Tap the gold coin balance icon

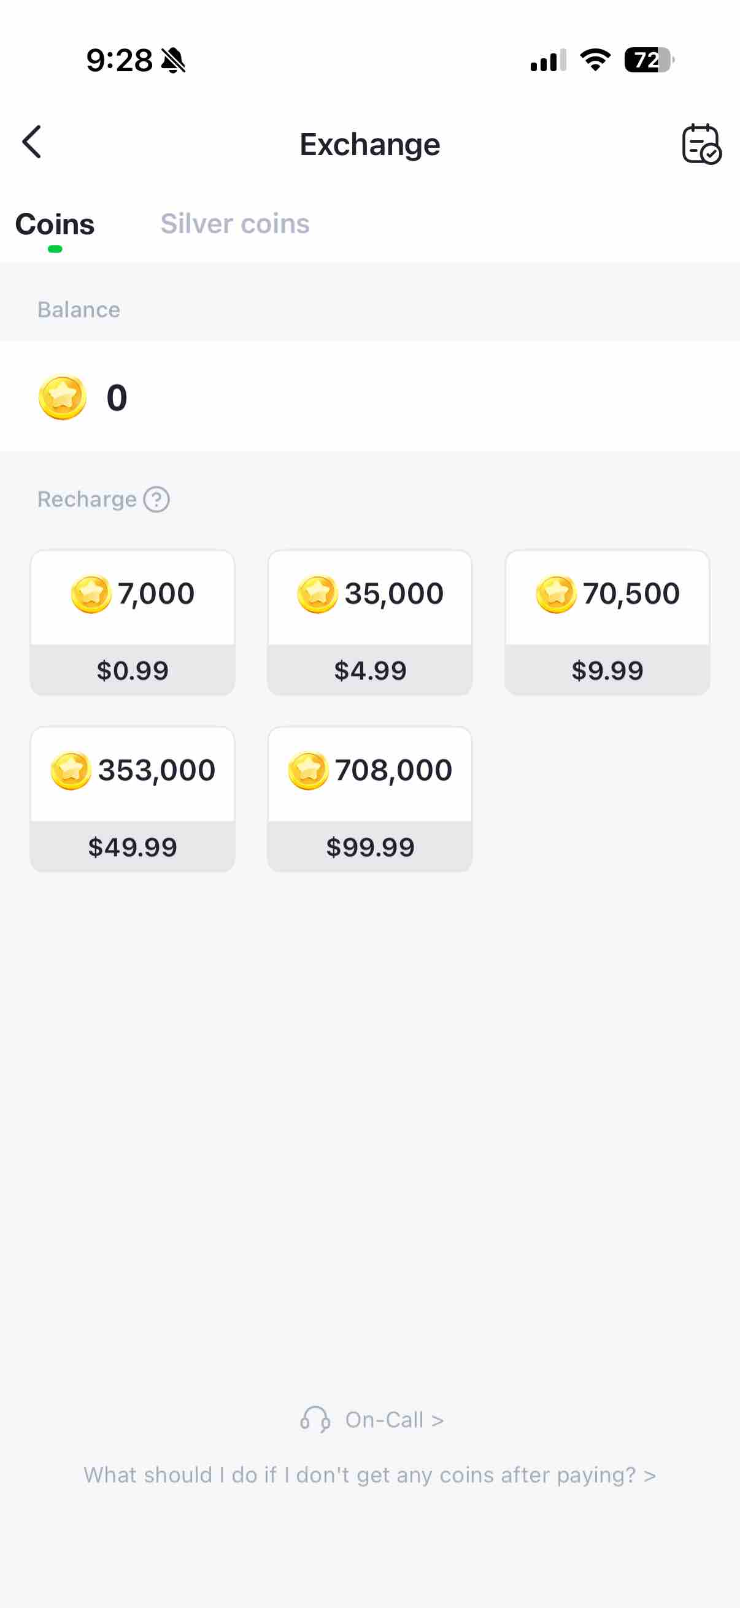62,397
